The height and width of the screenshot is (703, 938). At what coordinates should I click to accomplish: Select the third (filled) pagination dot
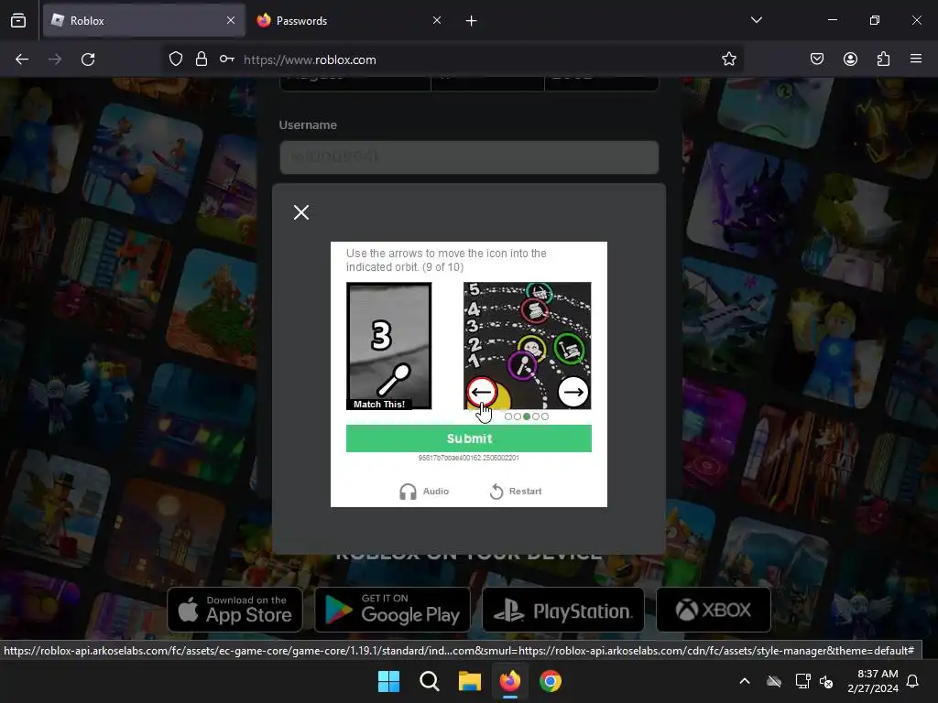click(x=527, y=416)
